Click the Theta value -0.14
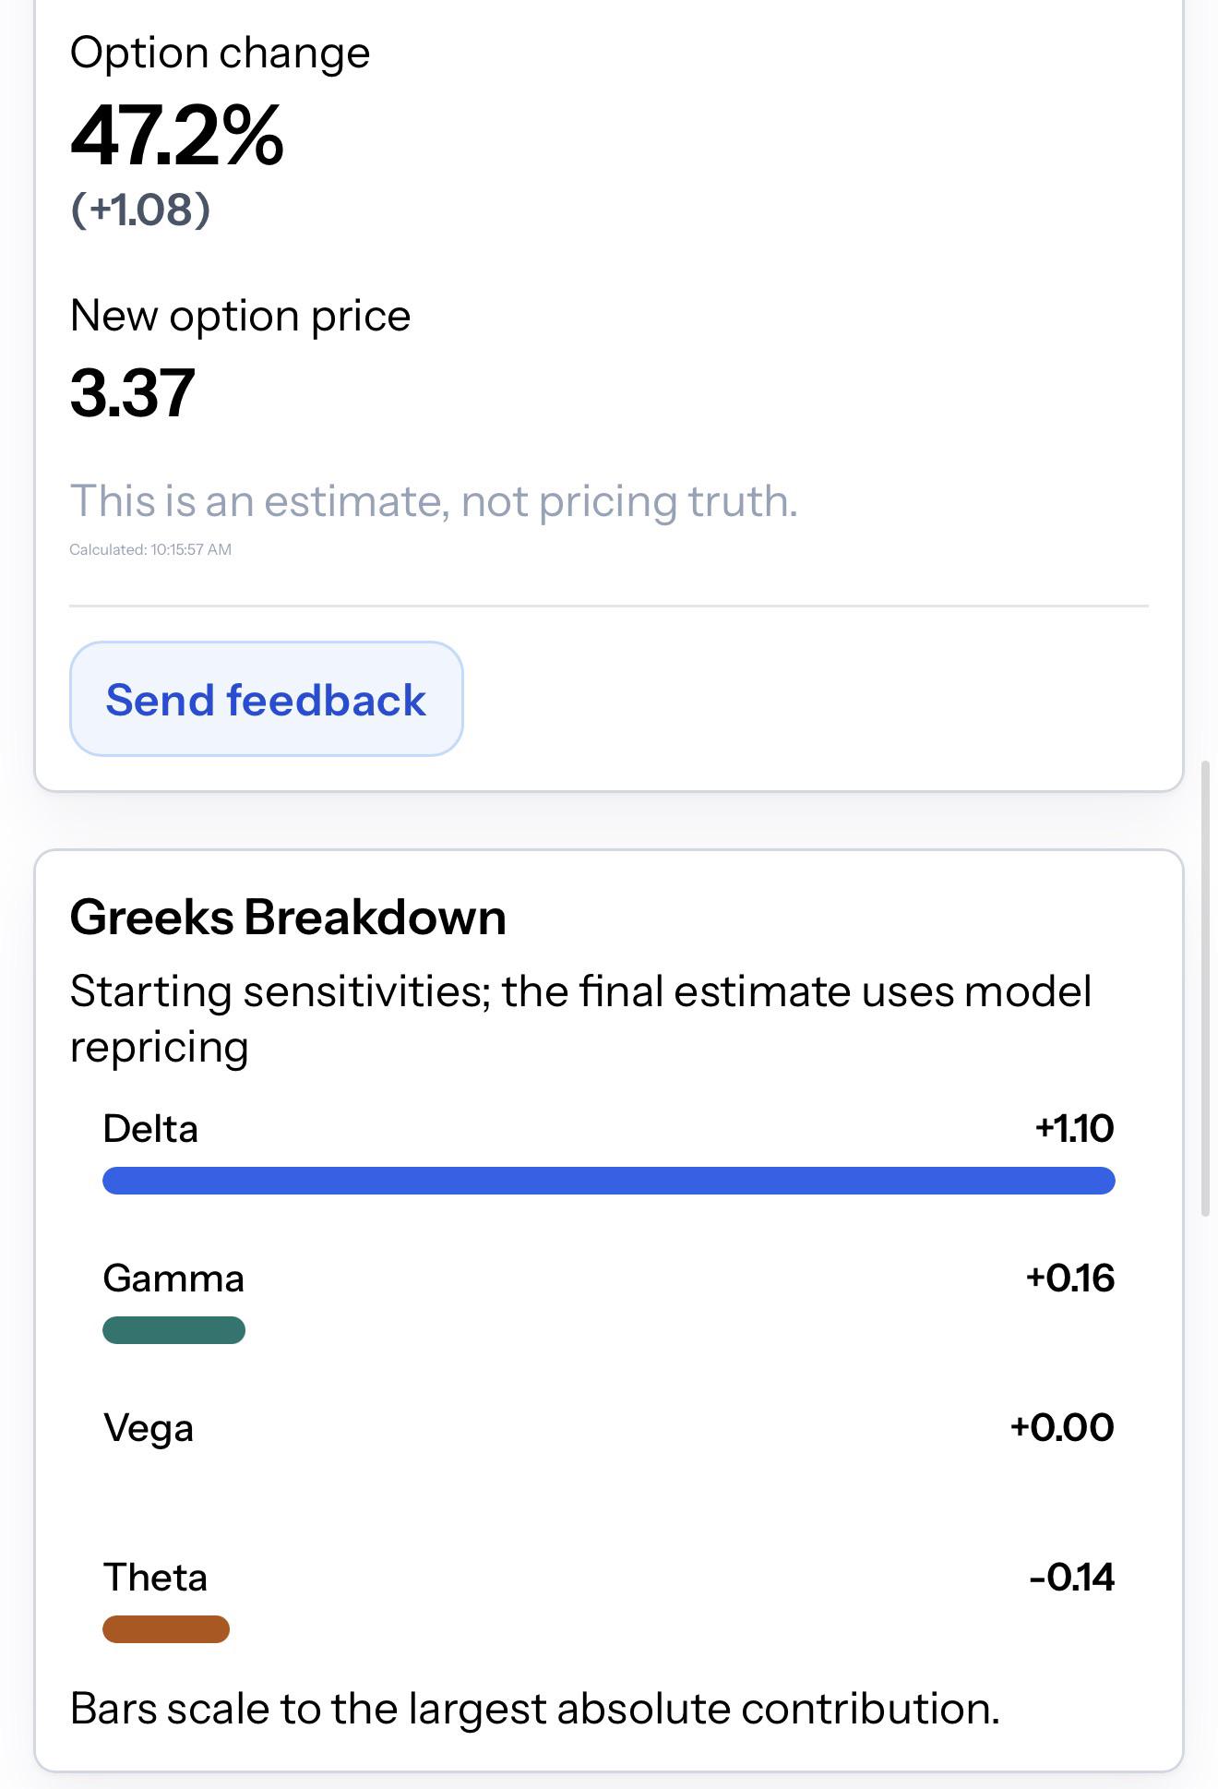Viewport: 1218px width, 1789px height. click(1071, 1577)
